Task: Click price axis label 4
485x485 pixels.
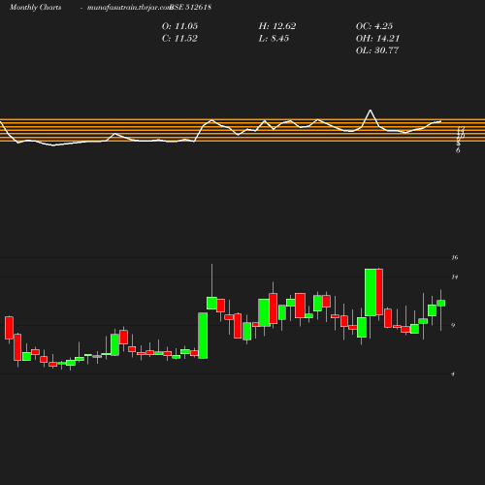Action: pyautogui.click(x=453, y=374)
